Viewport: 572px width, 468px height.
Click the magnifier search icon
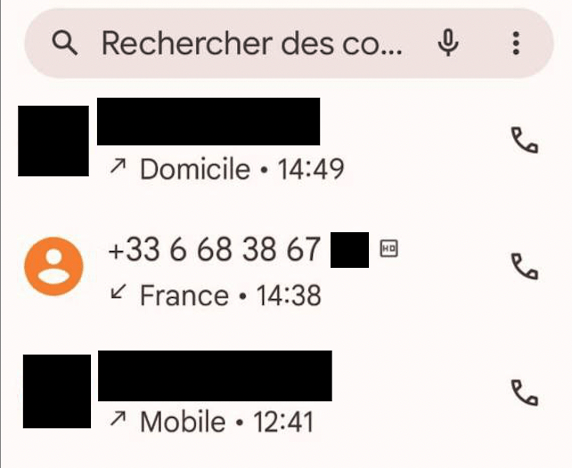coord(66,43)
